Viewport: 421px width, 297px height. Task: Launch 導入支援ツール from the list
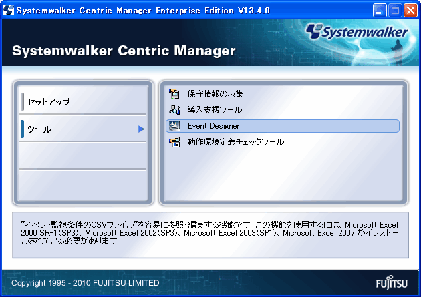[215, 109]
